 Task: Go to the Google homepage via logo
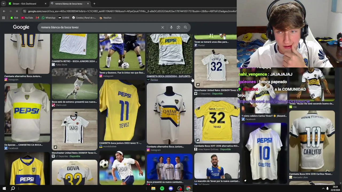click(21, 27)
